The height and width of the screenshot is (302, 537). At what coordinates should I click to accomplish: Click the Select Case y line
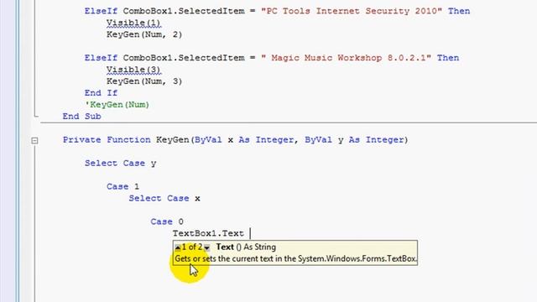coord(121,163)
